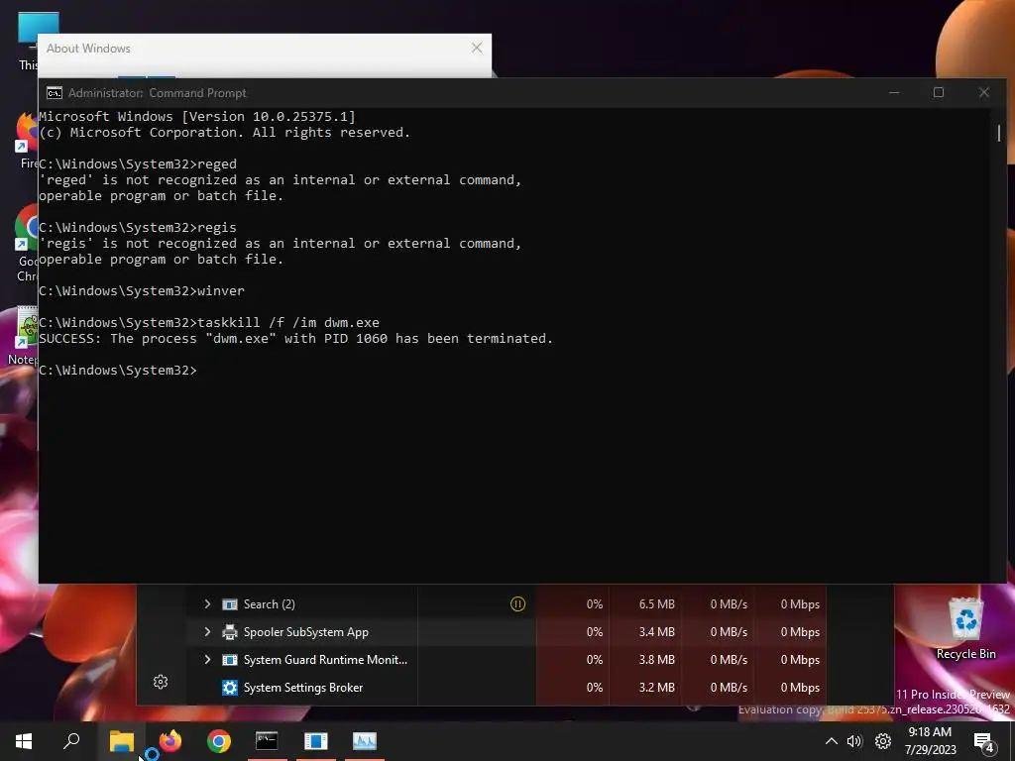Viewport: 1015px width, 761px height.
Task: Click 0% CPU value of Search row
Action: click(x=595, y=603)
